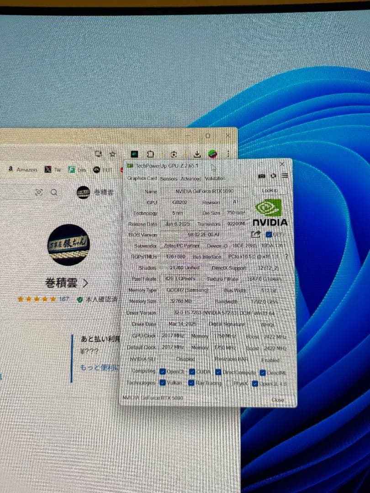The image size is (370, 493).
Task: Open the Amazon bookmark
Action: [x=23, y=169]
